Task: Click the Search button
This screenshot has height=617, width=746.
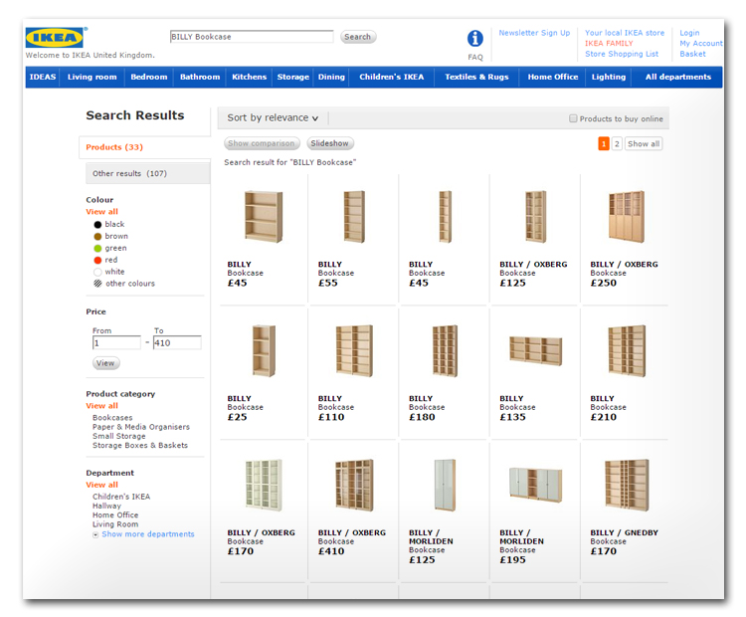Action: pyautogui.click(x=358, y=37)
